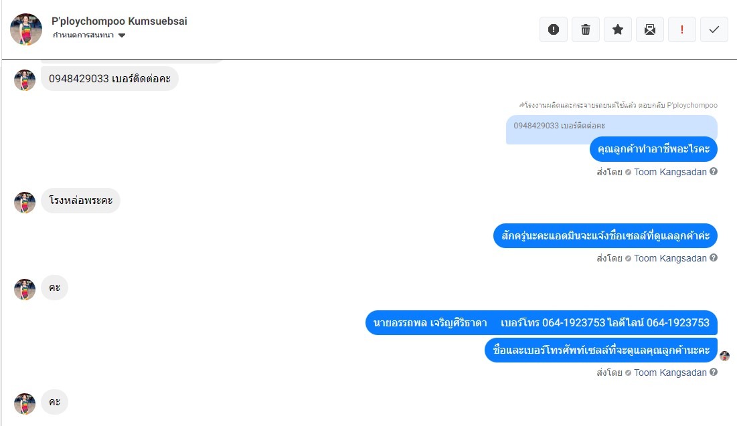Viewport: 737px width, 426px height.
Task: Delete conversation with the trash icon
Action: click(585, 29)
